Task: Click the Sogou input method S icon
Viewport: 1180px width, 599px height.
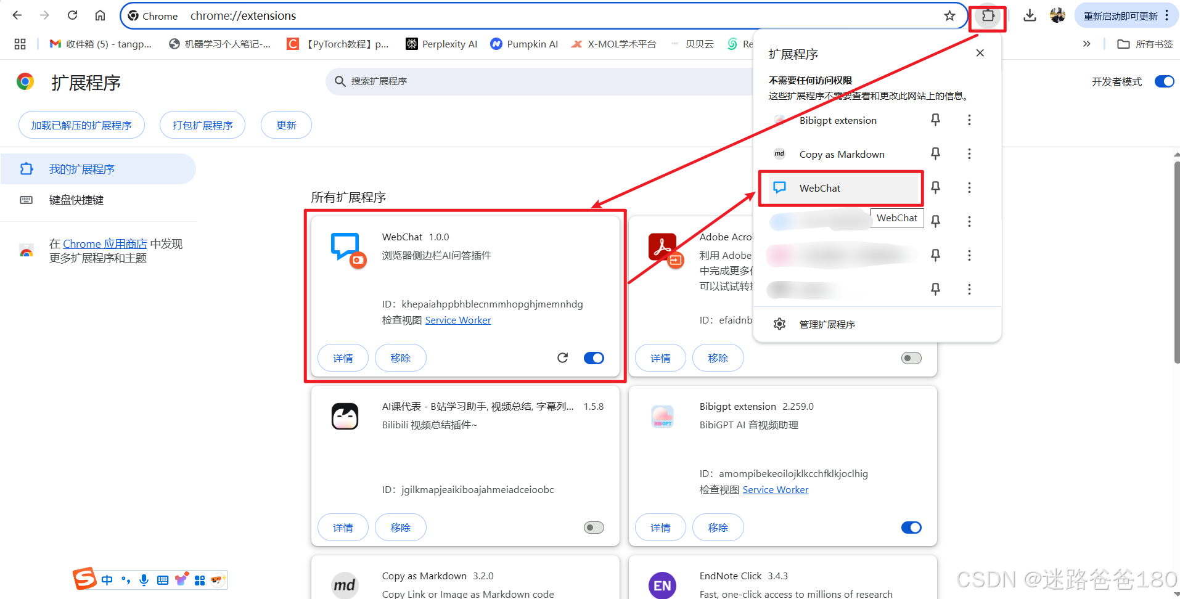Action: coord(84,579)
